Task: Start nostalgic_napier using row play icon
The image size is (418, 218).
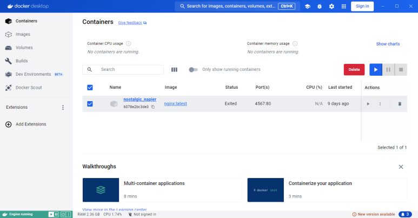Action: coord(368,104)
